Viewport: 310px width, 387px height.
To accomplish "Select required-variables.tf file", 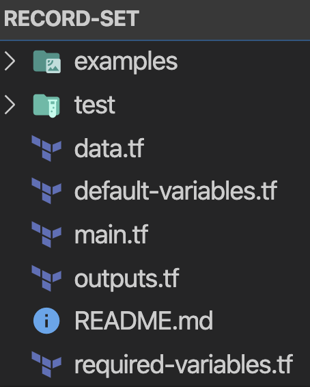I will [x=184, y=365].
